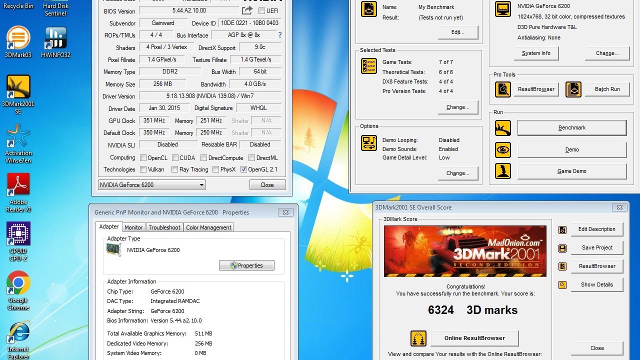The width and height of the screenshot is (640, 360).
Task: Click the bus interface question mark icon
Action: coord(279,35)
